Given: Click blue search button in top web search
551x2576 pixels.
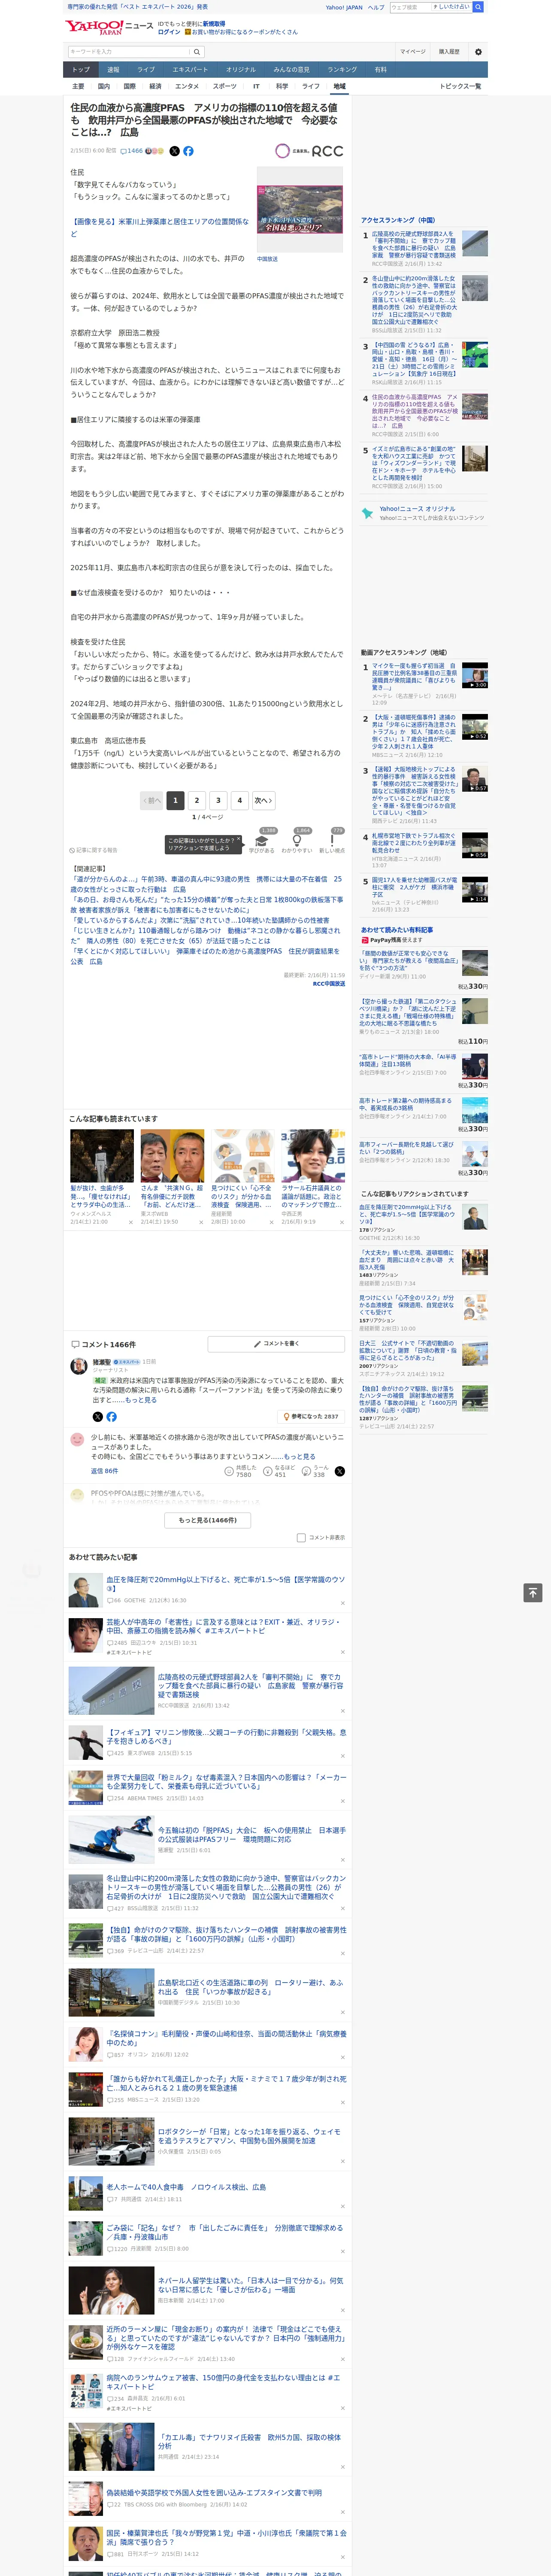Looking at the screenshot, I should [x=478, y=7].
